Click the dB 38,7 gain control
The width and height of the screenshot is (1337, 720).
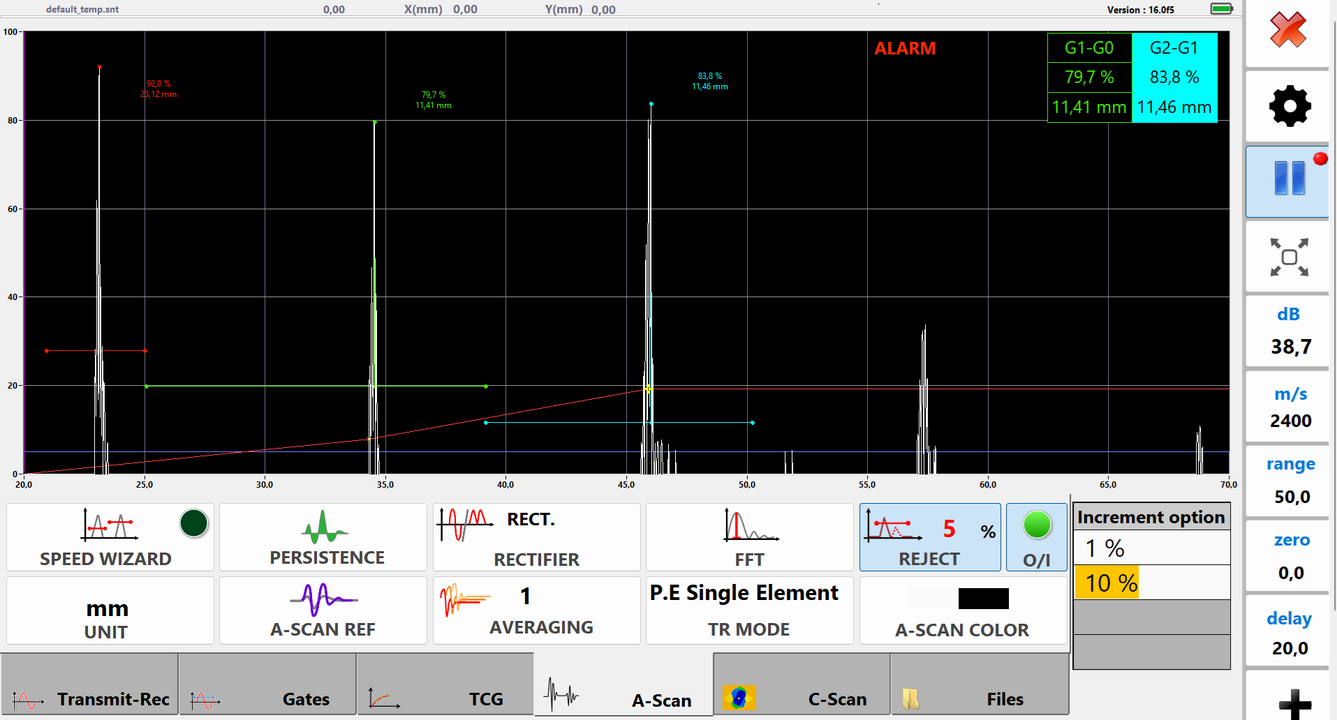tap(1287, 329)
